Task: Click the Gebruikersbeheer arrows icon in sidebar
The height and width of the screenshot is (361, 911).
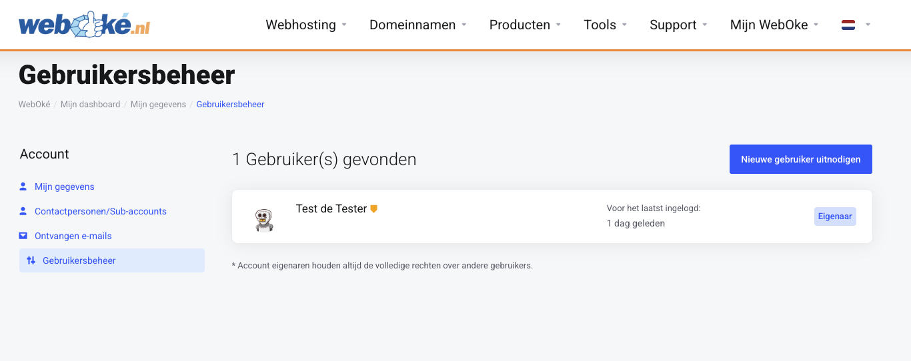Action: (31, 260)
